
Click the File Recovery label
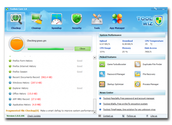(x=149, y=74)
